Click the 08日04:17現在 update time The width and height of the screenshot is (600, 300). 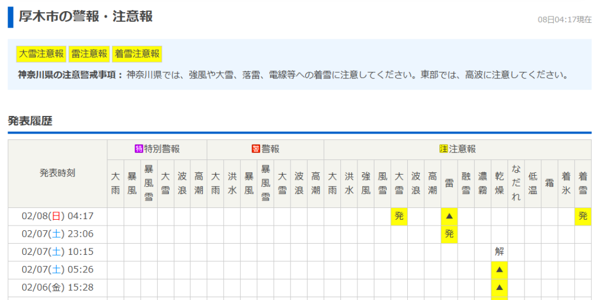[x=564, y=19]
